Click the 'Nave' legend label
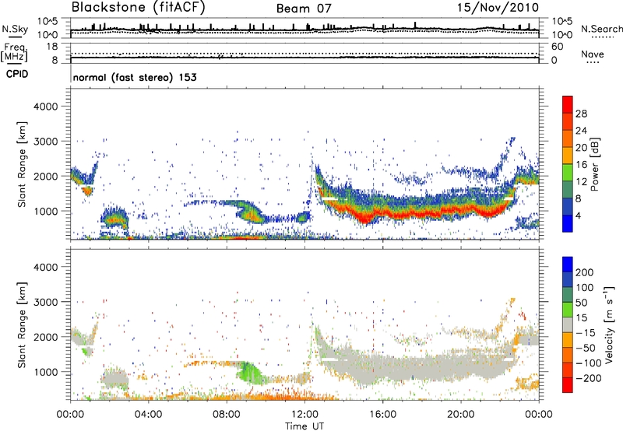 (x=593, y=54)
